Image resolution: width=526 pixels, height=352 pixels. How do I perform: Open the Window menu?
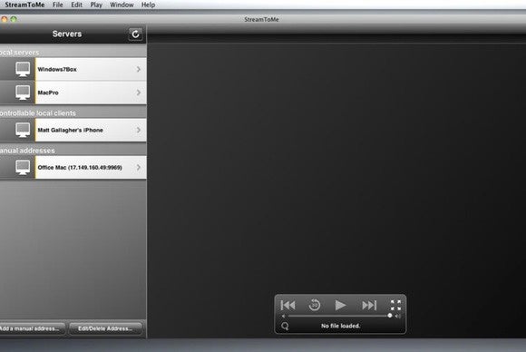122,5
